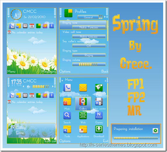Select Gallery icon in Menu grid

pos(83,102)
